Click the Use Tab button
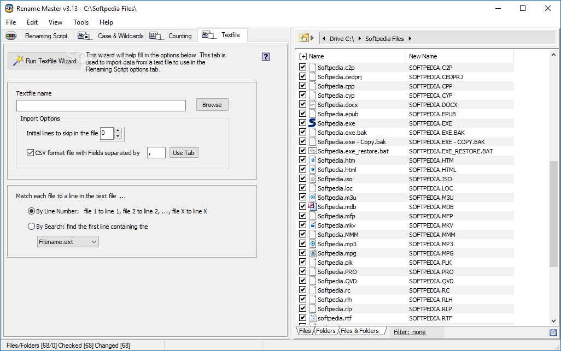The height and width of the screenshot is (351, 561). [x=184, y=153]
